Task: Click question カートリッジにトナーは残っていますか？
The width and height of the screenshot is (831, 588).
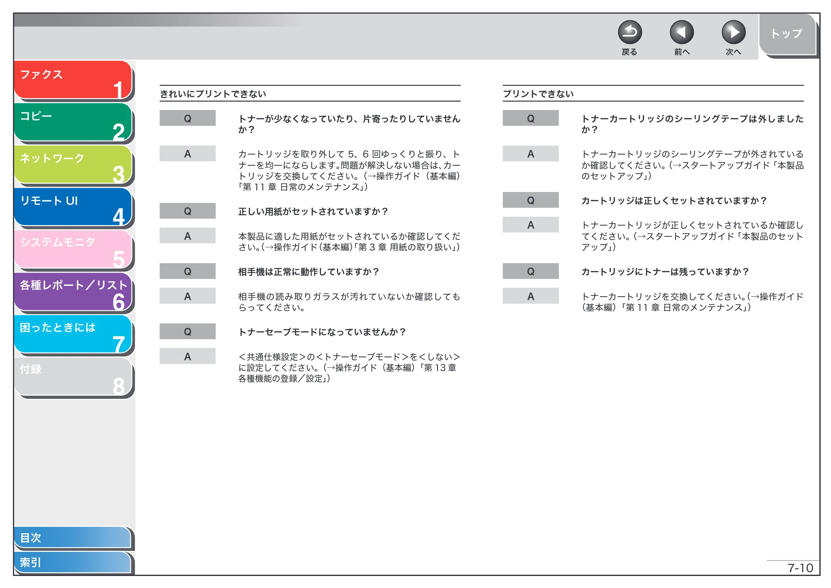Action: point(665,272)
